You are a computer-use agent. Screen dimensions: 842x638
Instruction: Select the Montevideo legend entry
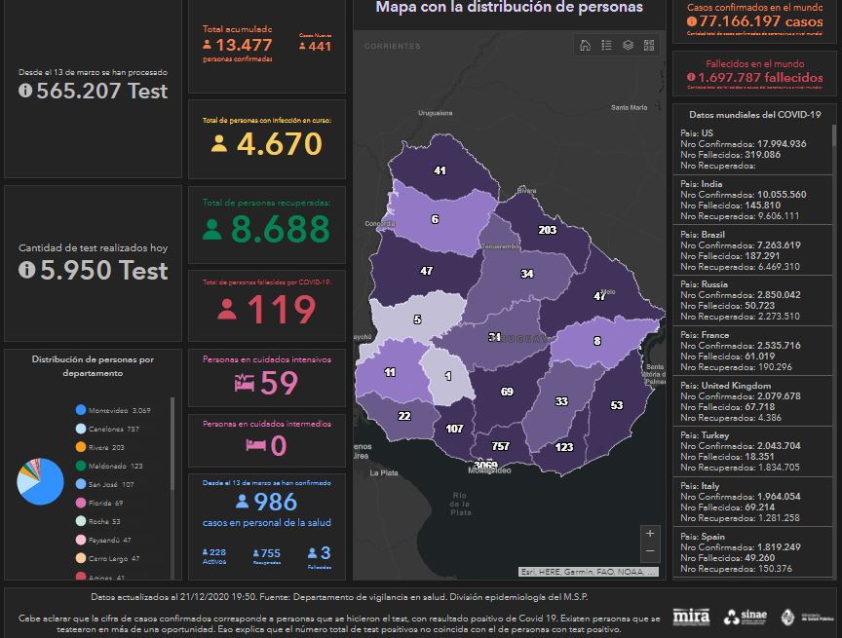(x=113, y=410)
